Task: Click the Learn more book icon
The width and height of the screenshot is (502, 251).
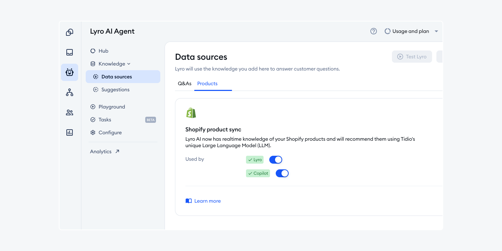Action: pos(189,201)
